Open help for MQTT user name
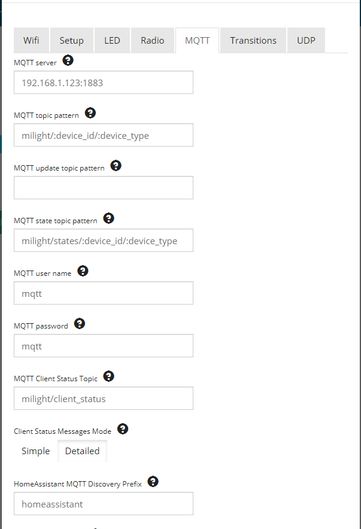Image resolution: width=361 pixels, height=529 pixels. 83,270
